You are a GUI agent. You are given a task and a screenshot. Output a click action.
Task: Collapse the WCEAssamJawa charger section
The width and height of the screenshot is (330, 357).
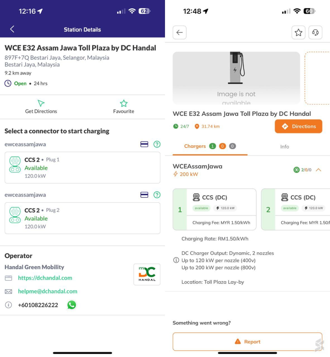318,170
